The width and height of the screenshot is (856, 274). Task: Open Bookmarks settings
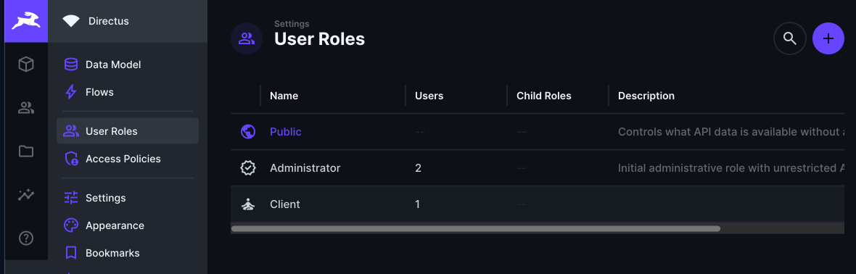[x=127, y=253]
